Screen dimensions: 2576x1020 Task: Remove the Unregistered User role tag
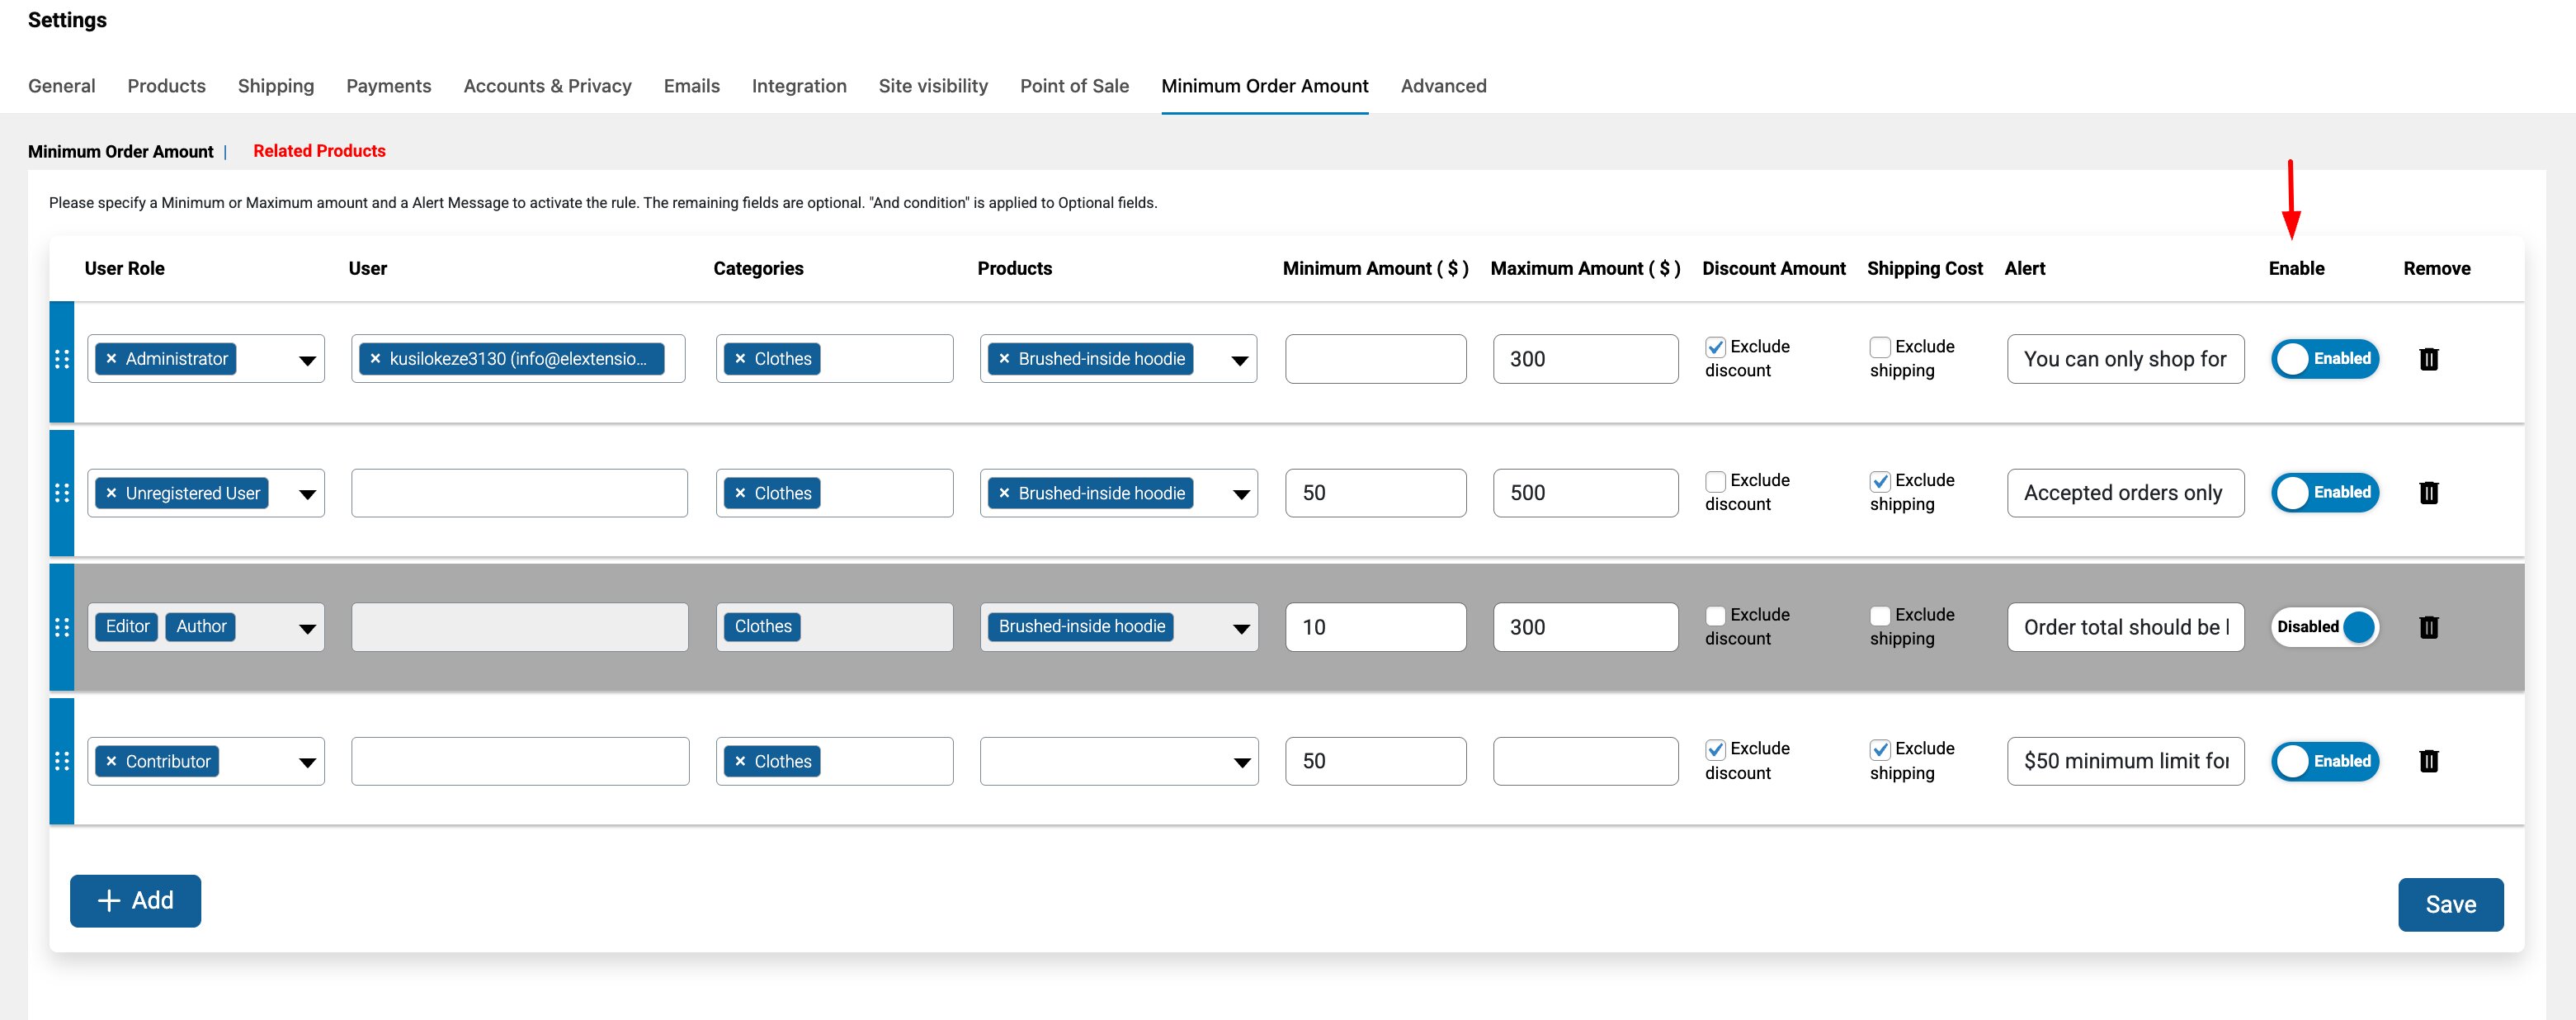[111, 493]
